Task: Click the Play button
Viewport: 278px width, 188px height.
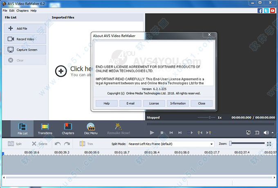Action: [x=152, y=133]
